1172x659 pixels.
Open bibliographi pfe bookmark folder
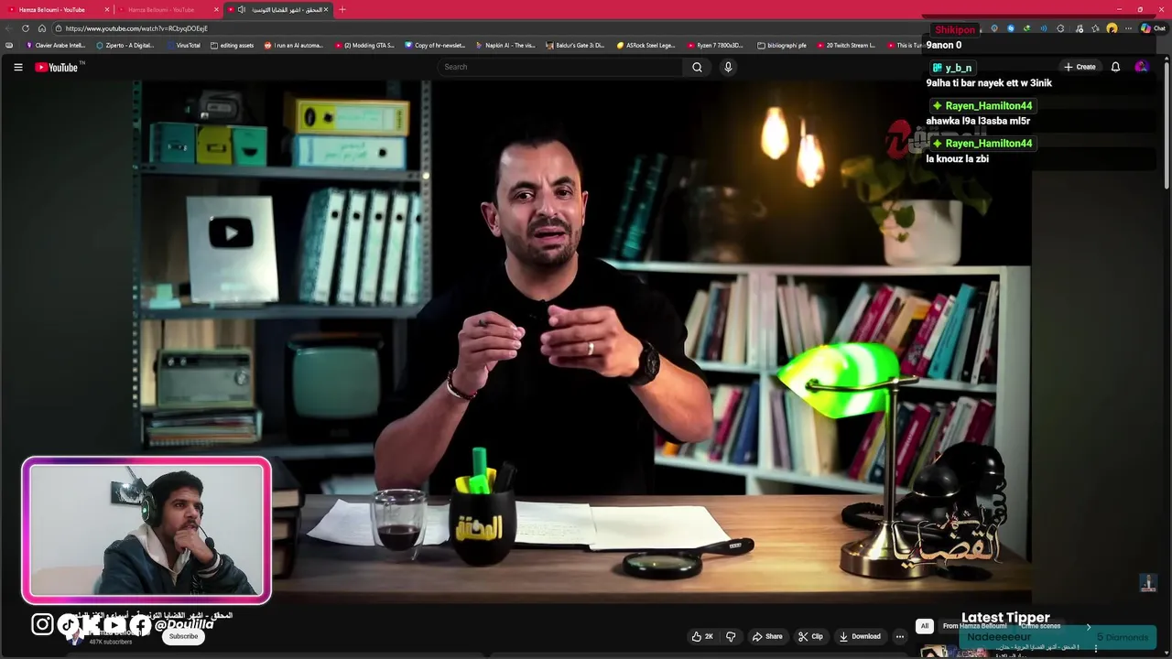783,45
